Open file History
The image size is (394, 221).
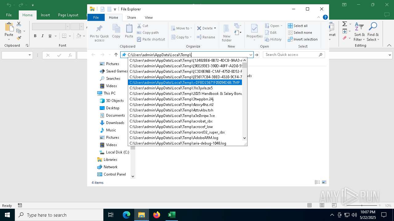coord(273,39)
